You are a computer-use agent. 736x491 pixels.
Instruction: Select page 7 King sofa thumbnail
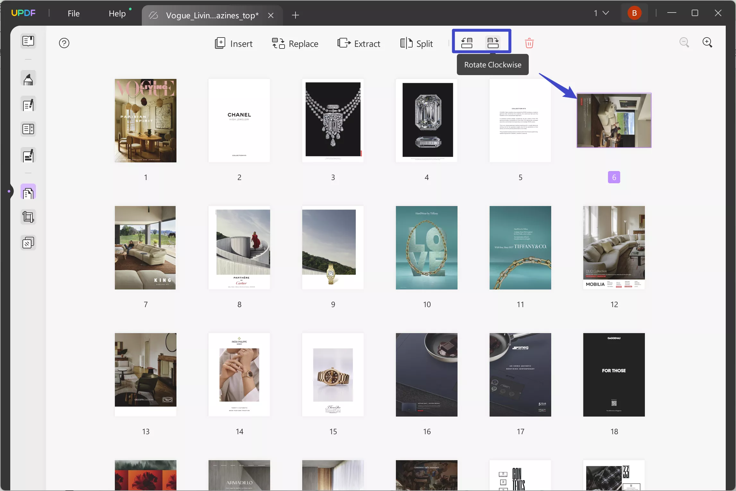coord(145,248)
